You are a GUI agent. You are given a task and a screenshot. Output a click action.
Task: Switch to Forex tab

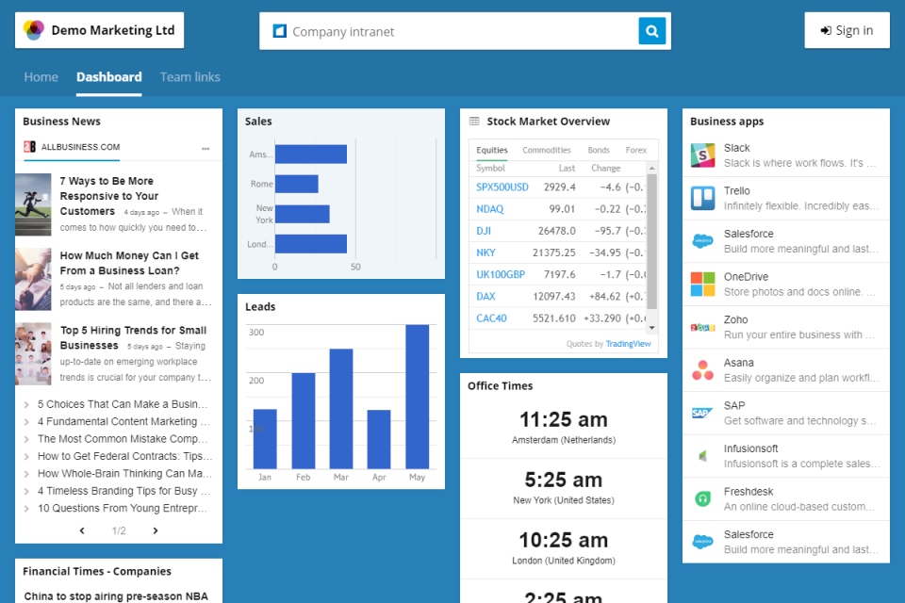coord(636,150)
